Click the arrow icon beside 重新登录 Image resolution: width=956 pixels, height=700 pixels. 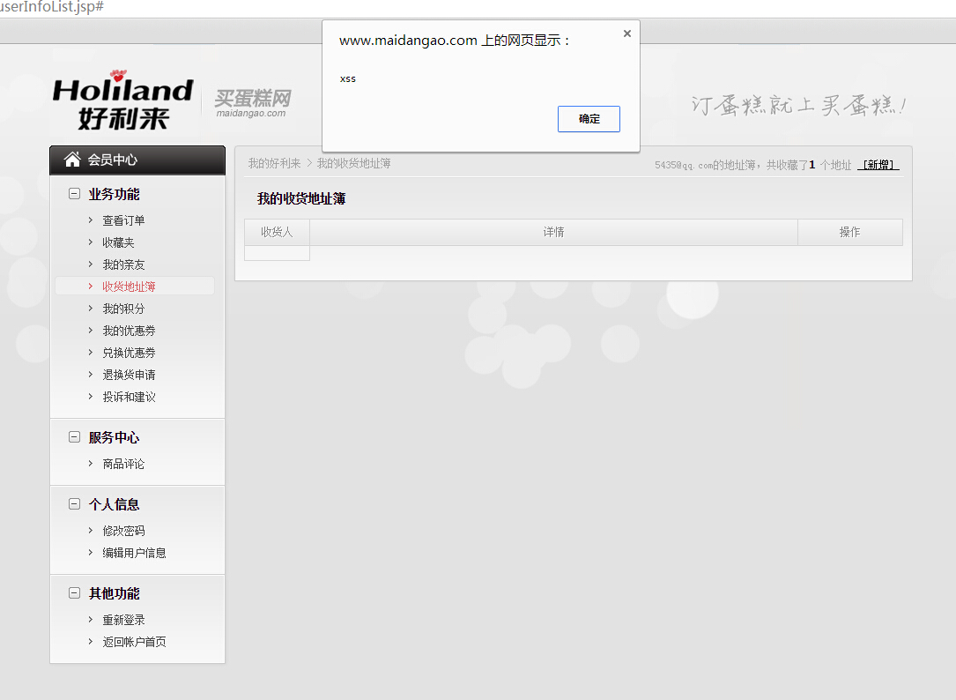90,620
